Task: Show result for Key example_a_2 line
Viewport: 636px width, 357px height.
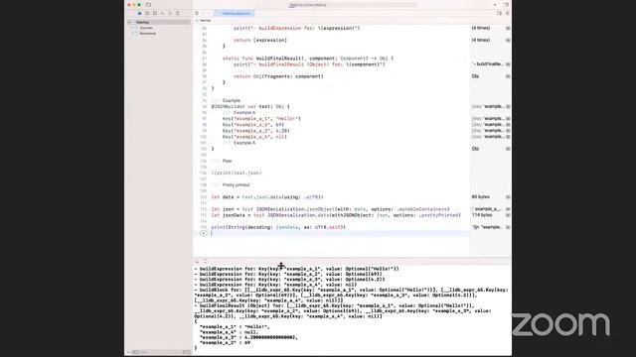Action: tap(508, 125)
